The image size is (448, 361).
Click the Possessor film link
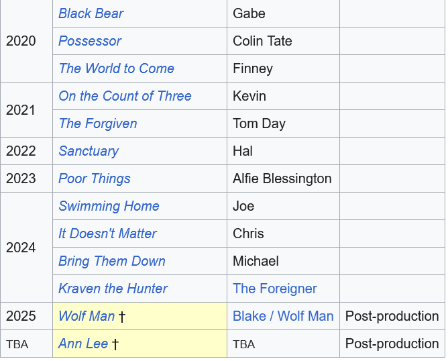pyautogui.click(x=90, y=41)
